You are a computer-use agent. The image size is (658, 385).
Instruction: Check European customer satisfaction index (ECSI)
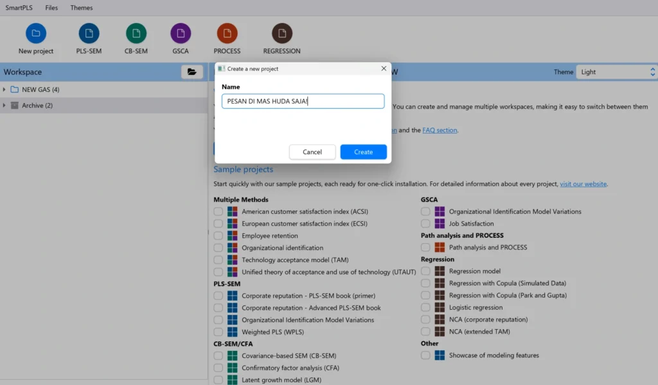218,224
